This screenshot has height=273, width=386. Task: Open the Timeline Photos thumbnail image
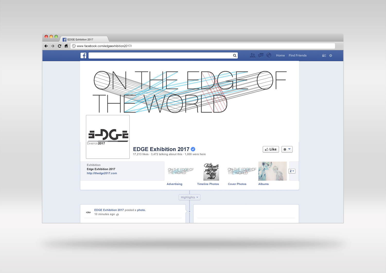pos(211,171)
